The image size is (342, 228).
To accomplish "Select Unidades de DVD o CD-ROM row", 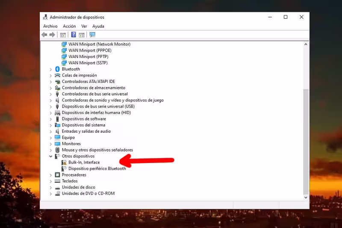I will [88, 193].
